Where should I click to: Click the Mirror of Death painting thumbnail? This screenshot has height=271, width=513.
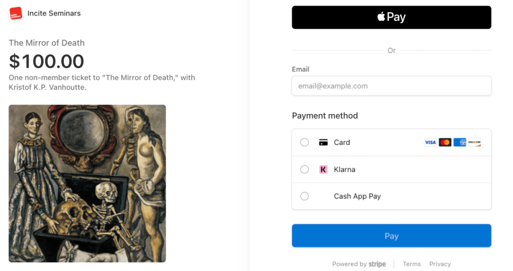pyautogui.click(x=87, y=184)
